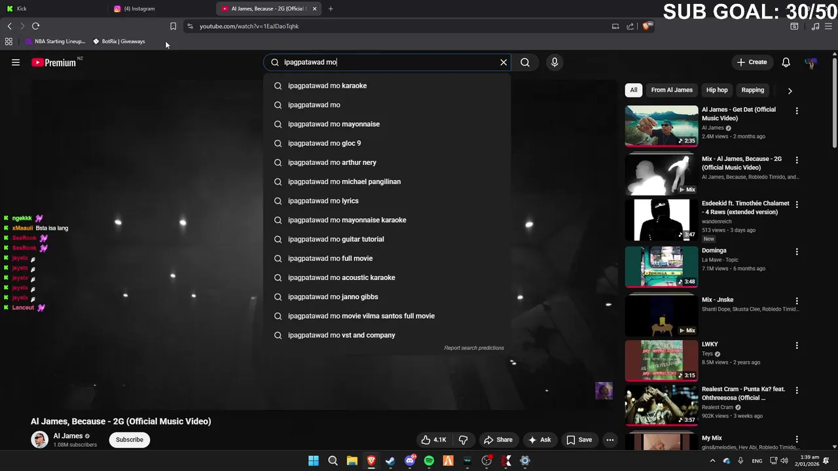Image resolution: width=838 pixels, height=471 pixels.
Task: Play the Get Dat video thumbnail
Action: pyautogui.click(x=661, y=126)
